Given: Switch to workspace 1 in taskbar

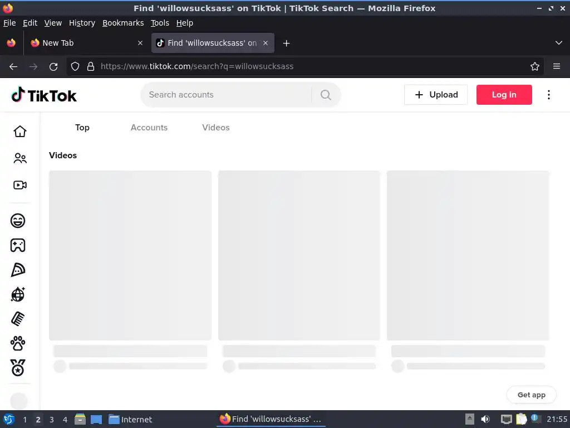Looking at the screenshot, I should 24,420.
